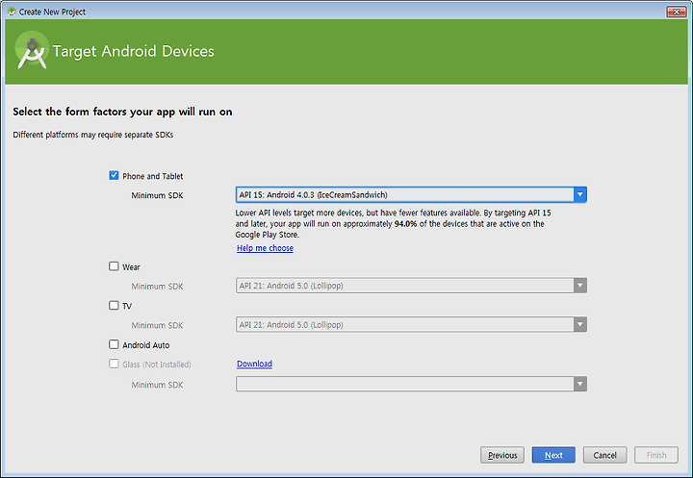The width and height of the screenshot is (693, 478).
Task: Go back with the Previous button
Action: (x=502, y=455)
